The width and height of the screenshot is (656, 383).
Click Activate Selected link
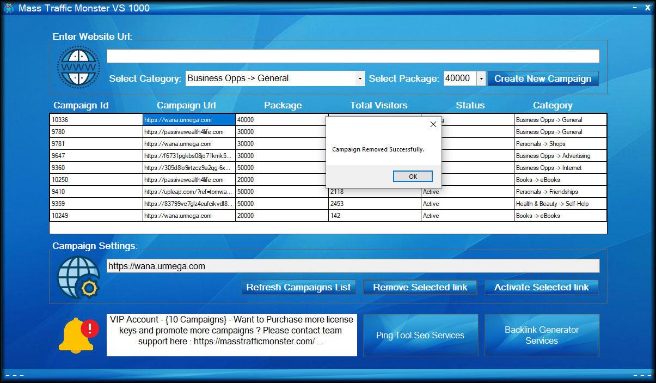541,287
